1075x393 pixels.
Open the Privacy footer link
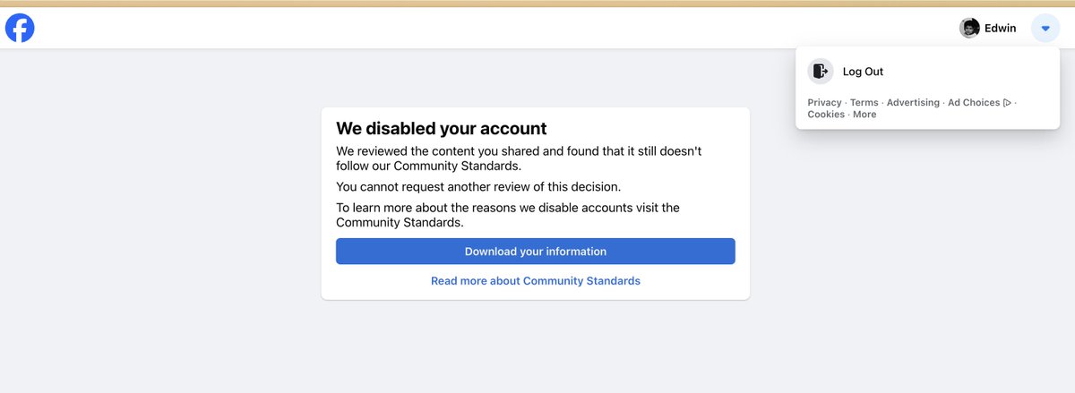(x=824, y=103)
